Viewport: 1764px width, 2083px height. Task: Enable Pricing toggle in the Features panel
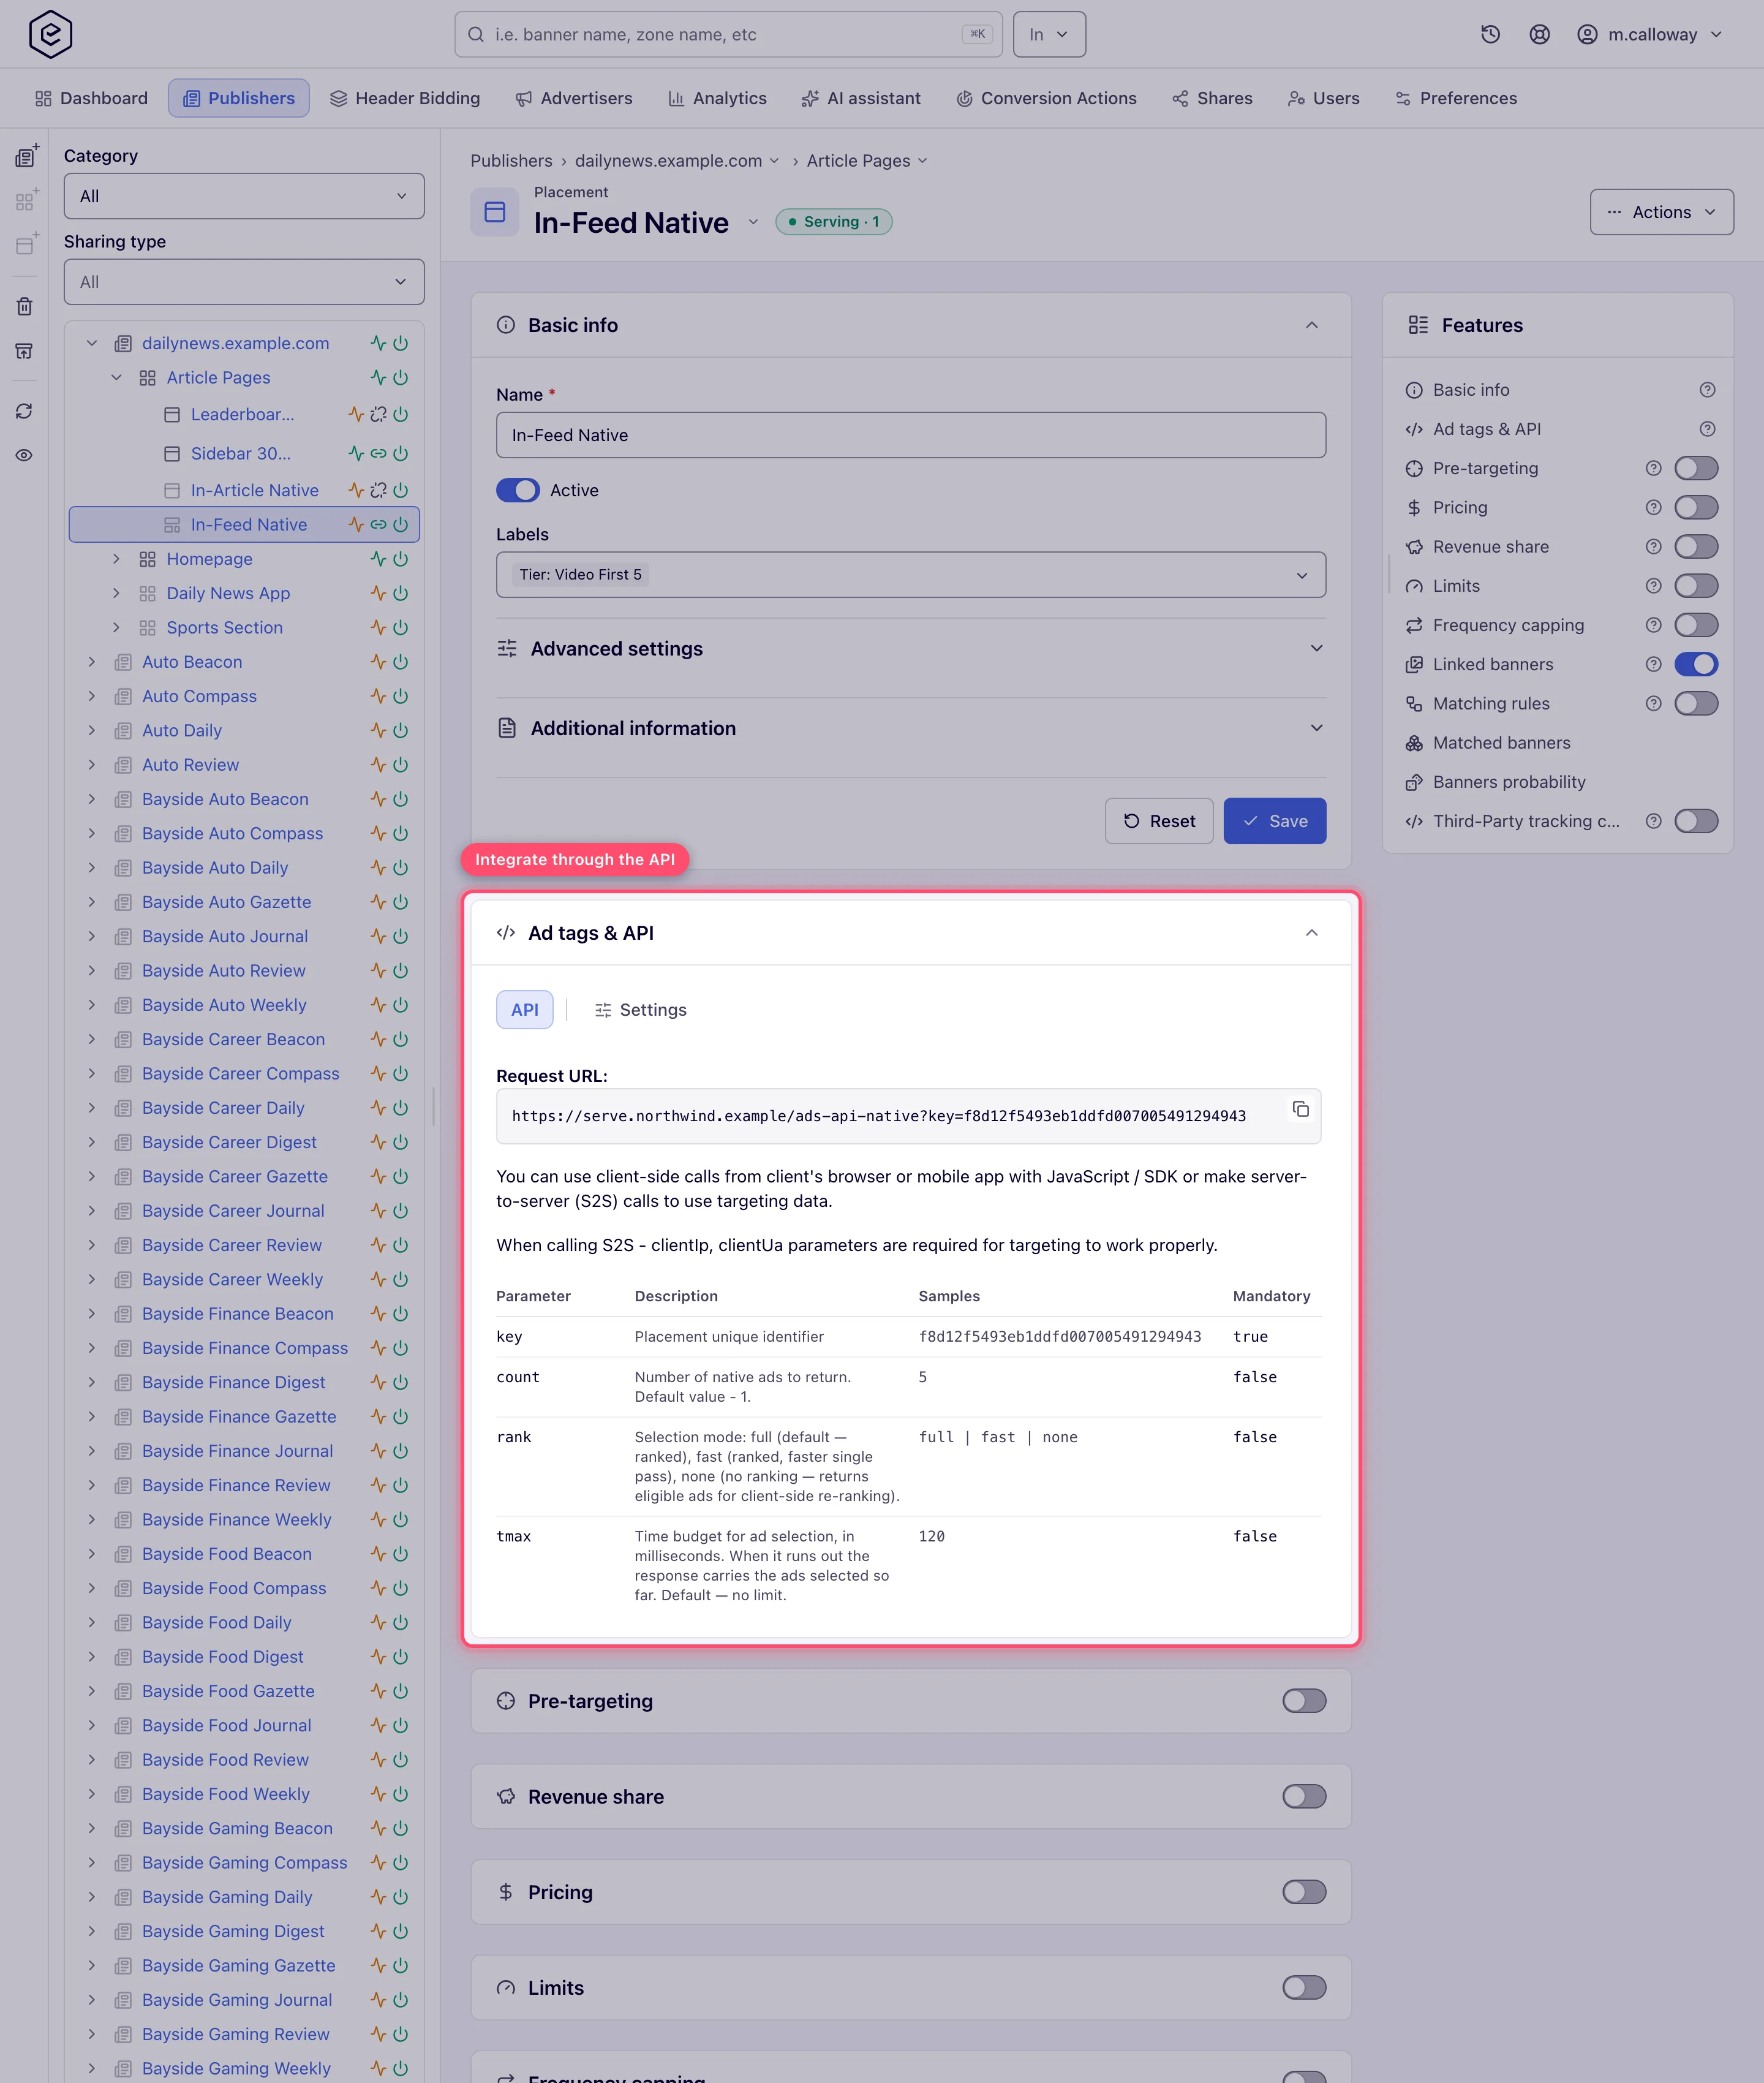click(x=1696, y=507)
